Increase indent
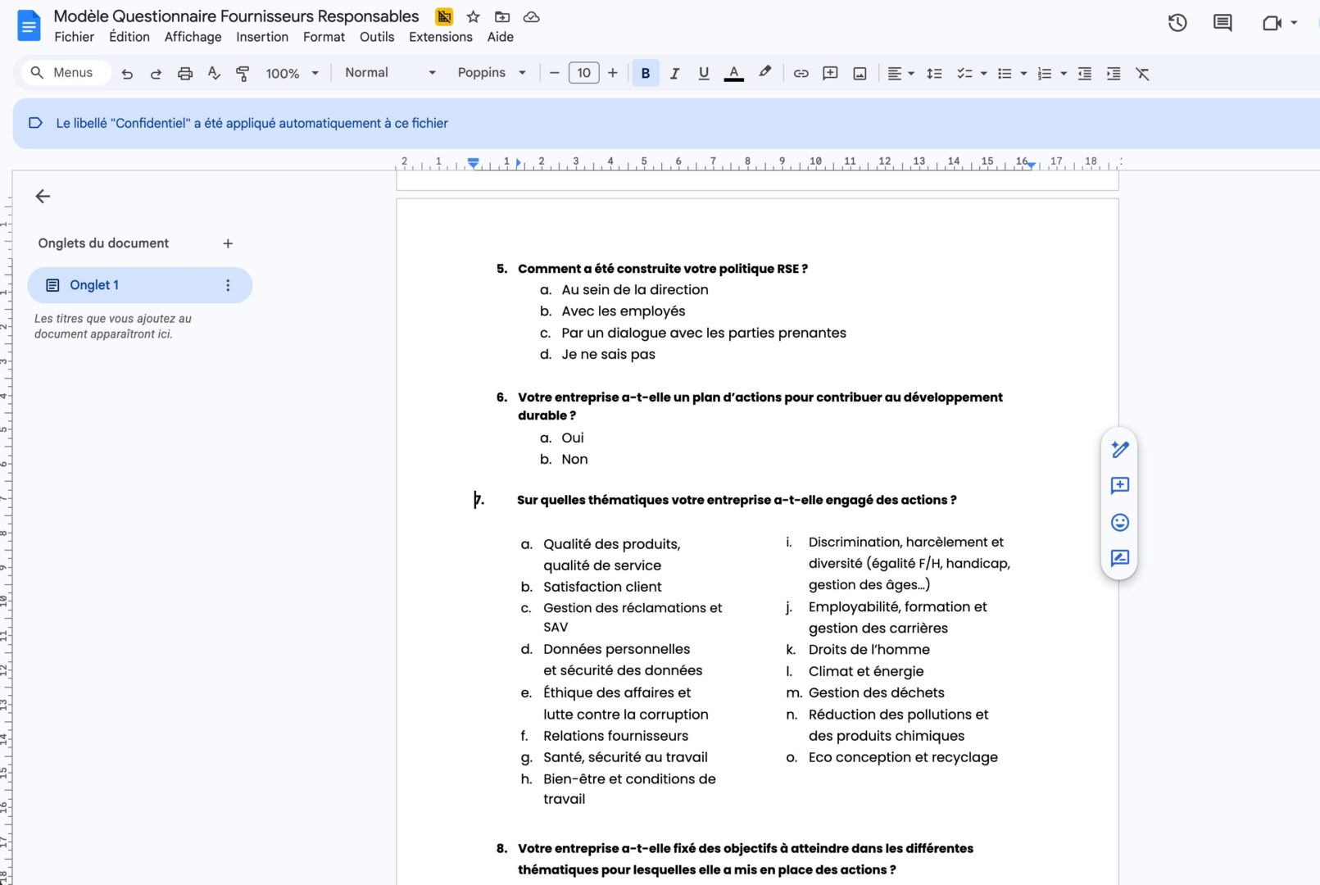This screenshot has width=1320, height=885. click(x=1114, y=73)
